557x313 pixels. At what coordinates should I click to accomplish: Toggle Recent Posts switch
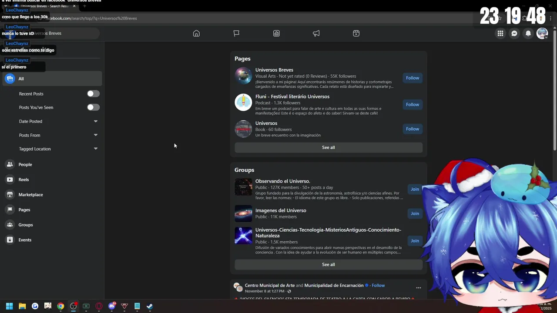point(93,94)
